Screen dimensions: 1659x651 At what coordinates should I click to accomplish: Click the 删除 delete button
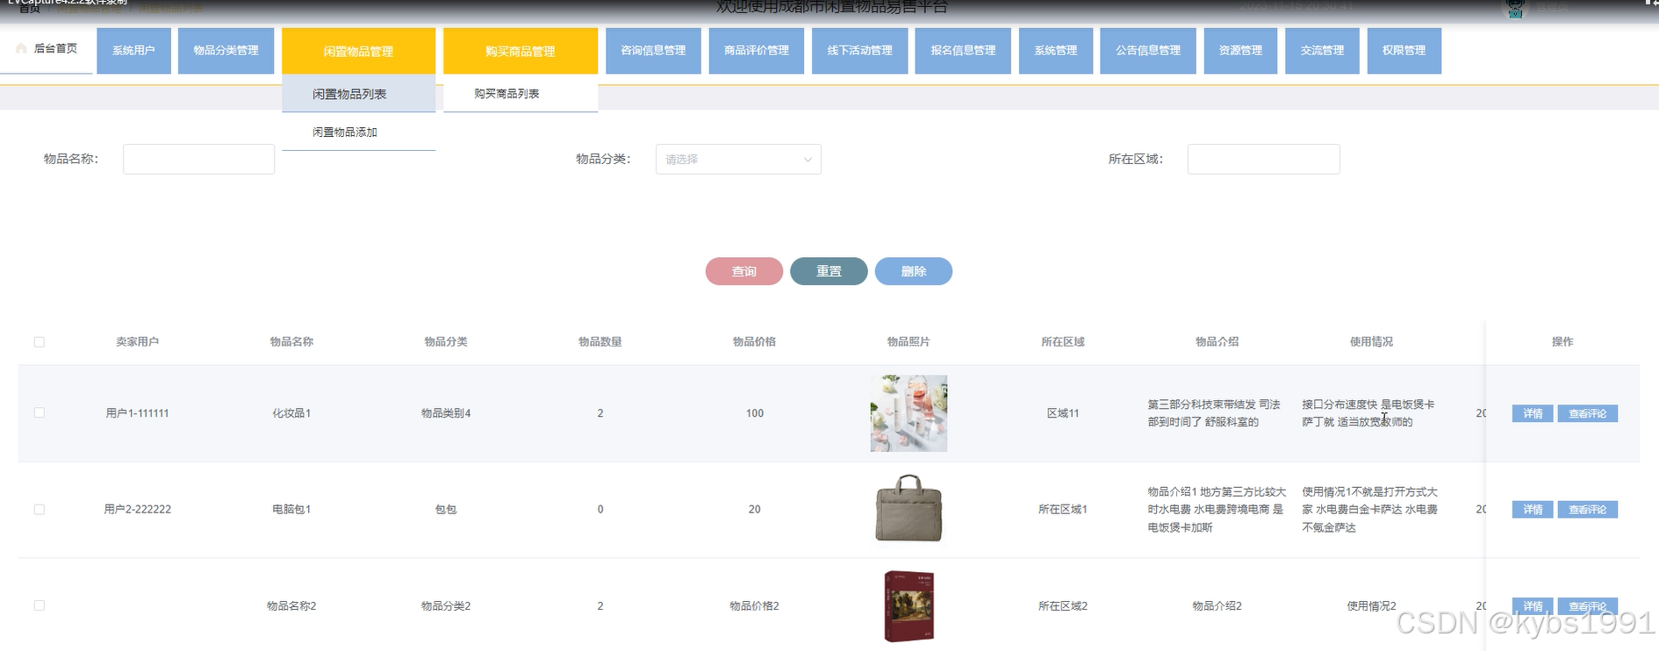[x=914, y=271]
